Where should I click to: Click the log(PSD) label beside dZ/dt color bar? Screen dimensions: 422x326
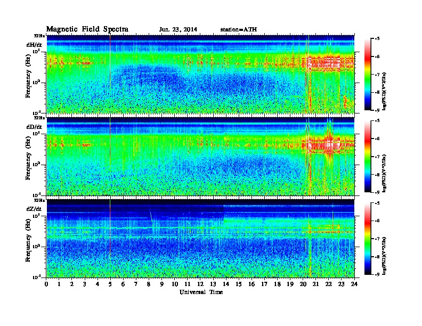pos(384,256)
